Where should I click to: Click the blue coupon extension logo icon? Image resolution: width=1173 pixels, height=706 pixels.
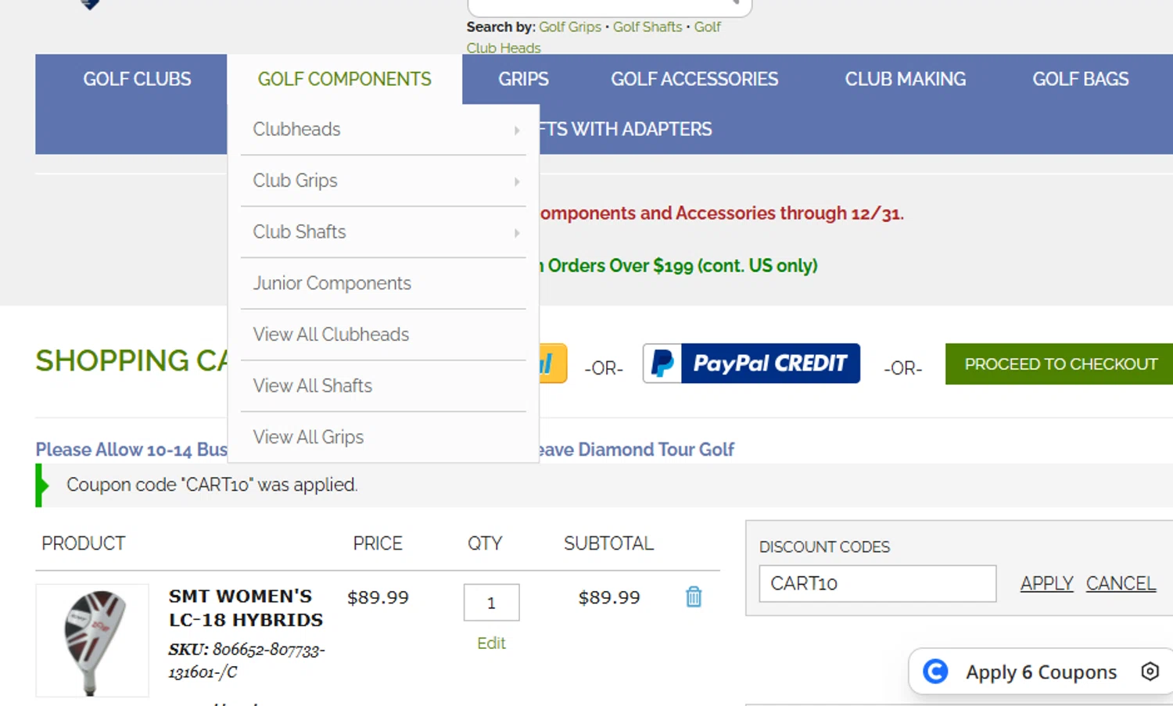[x=935, y=672]
